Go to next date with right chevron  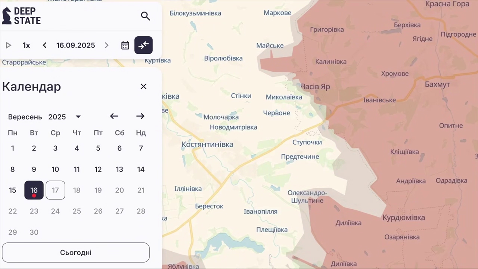[106, 45]
